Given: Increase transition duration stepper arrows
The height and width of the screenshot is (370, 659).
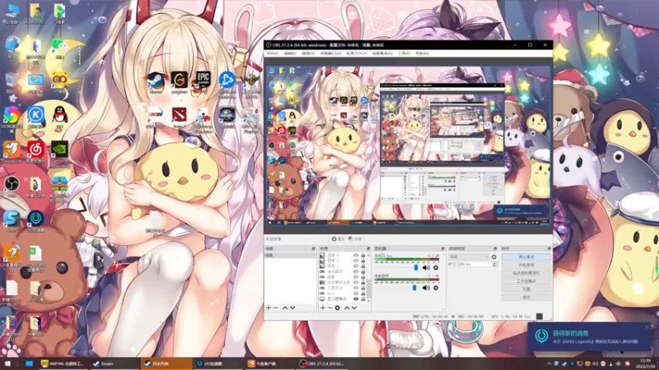Looking at the screenshot, I should [x=494, y=264].
